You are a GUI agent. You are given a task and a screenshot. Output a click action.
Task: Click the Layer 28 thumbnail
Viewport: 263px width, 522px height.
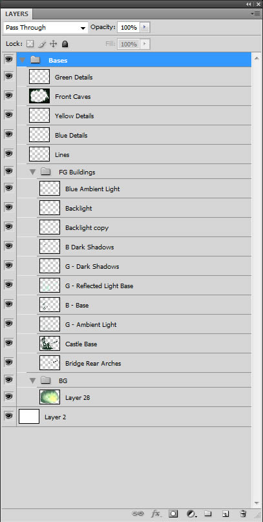pos(50,397)
